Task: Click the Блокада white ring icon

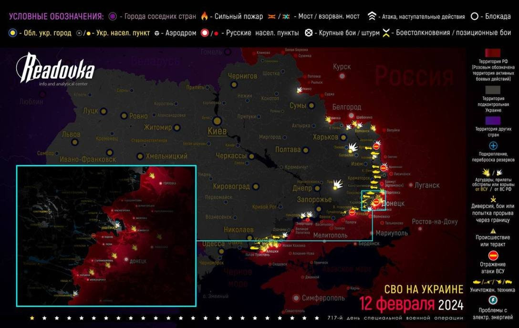Action: [x=475, y=16]
